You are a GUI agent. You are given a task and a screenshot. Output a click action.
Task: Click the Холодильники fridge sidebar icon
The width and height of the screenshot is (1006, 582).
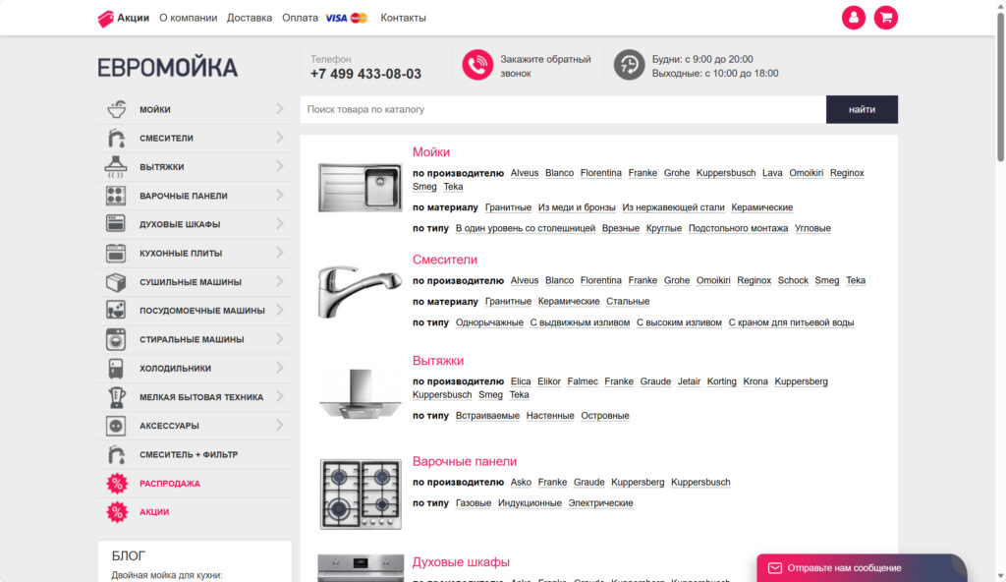(x=116, y=368)
